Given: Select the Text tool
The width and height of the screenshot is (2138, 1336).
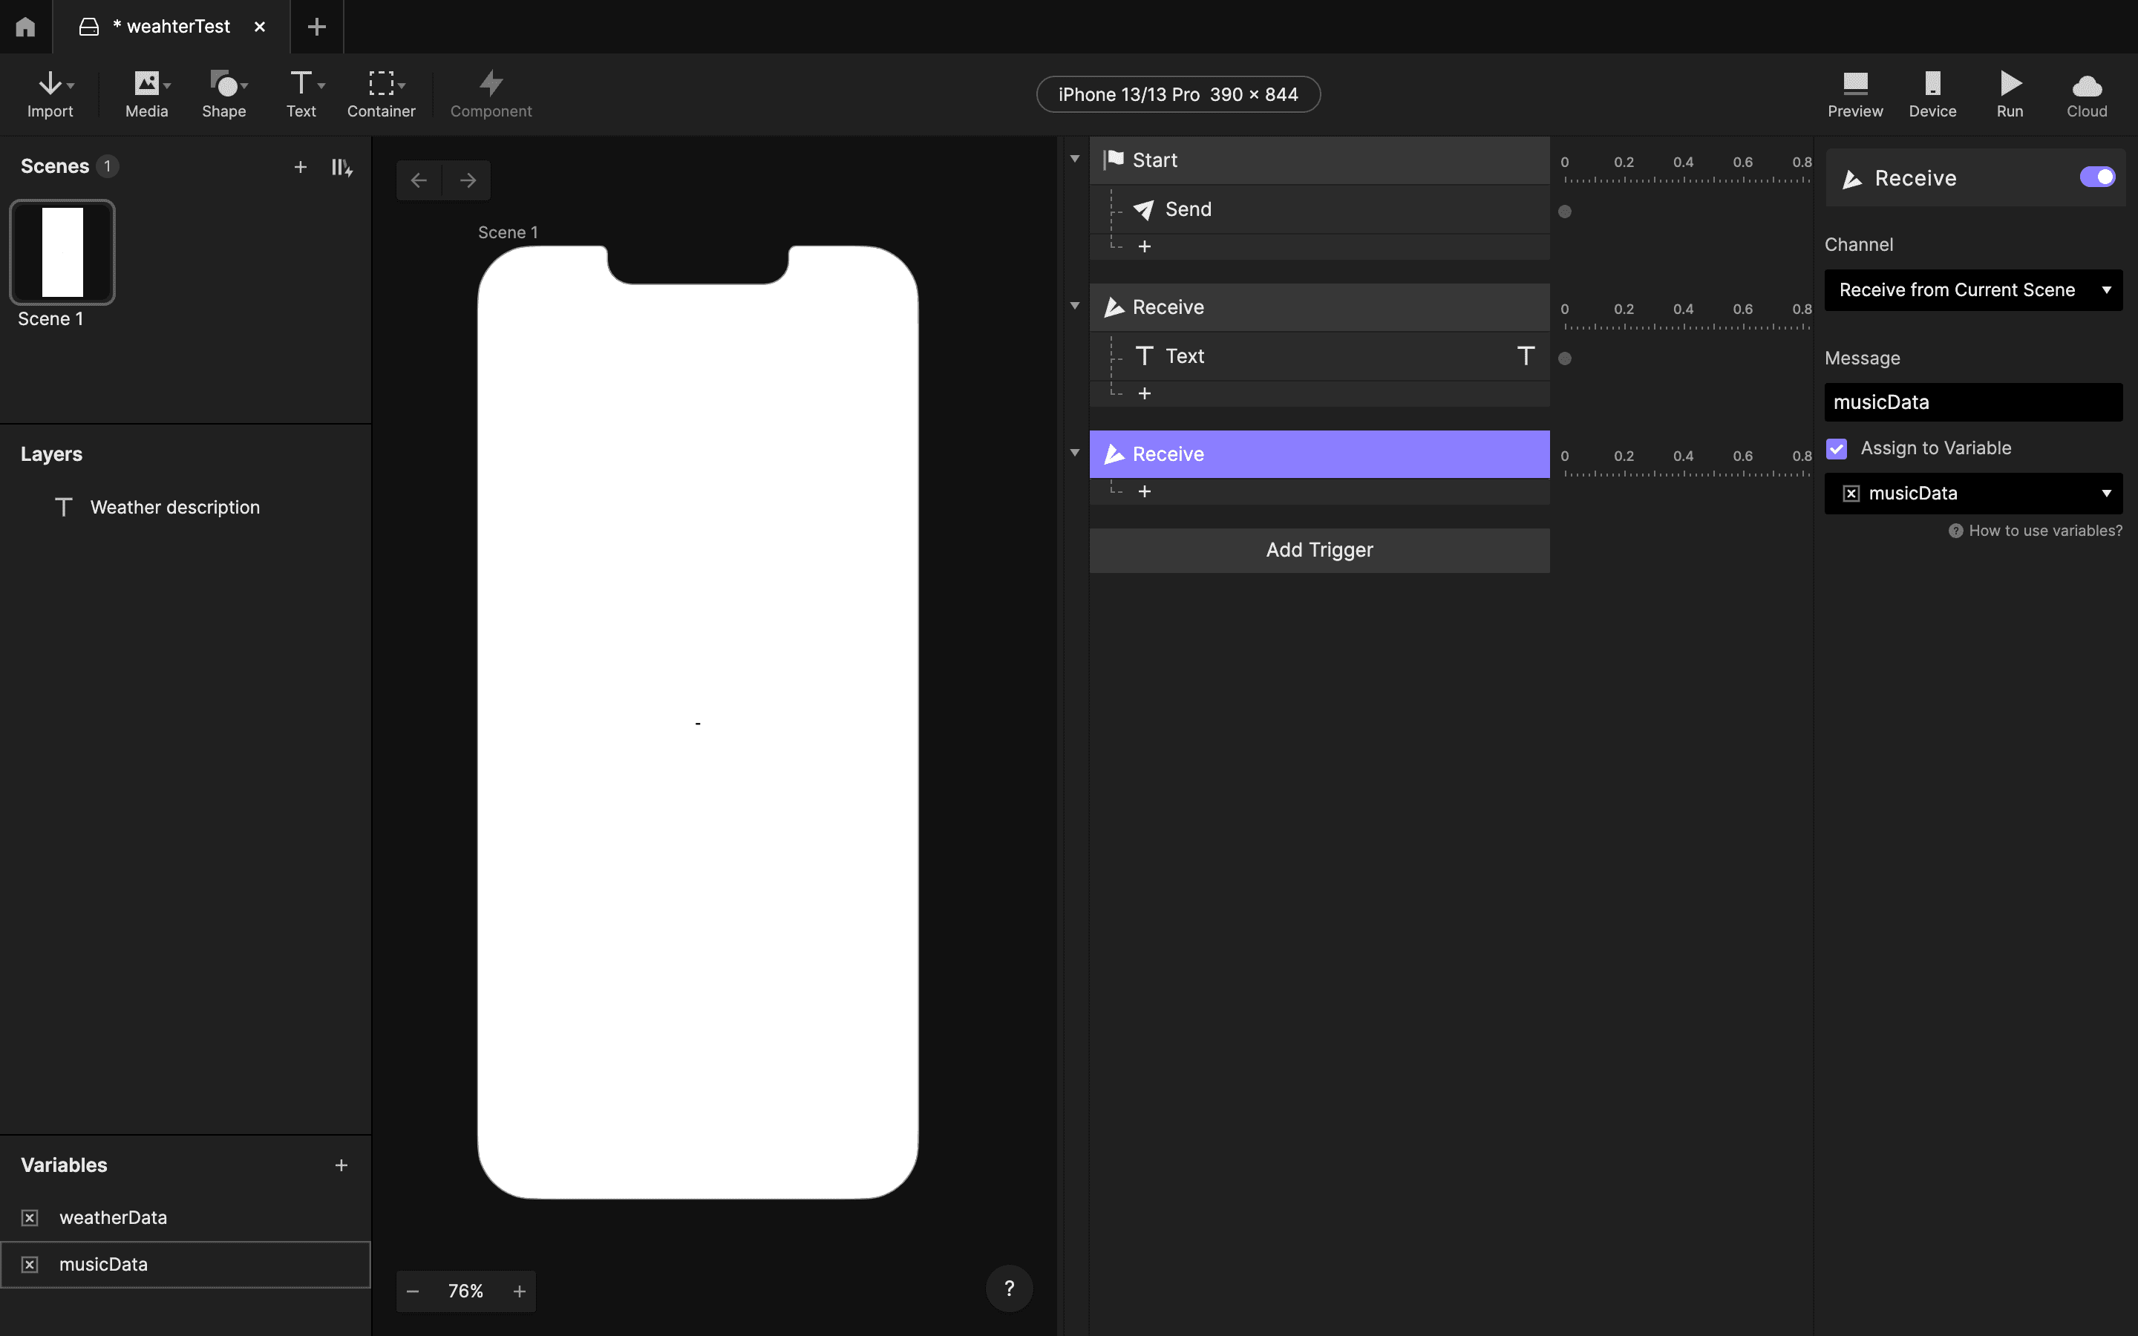Looking at the screenshot, I should (x=299, y=92).
